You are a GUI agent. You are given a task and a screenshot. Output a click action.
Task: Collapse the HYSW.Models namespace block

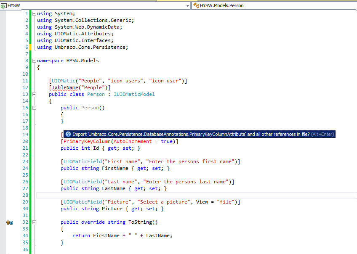coord(34,61)
